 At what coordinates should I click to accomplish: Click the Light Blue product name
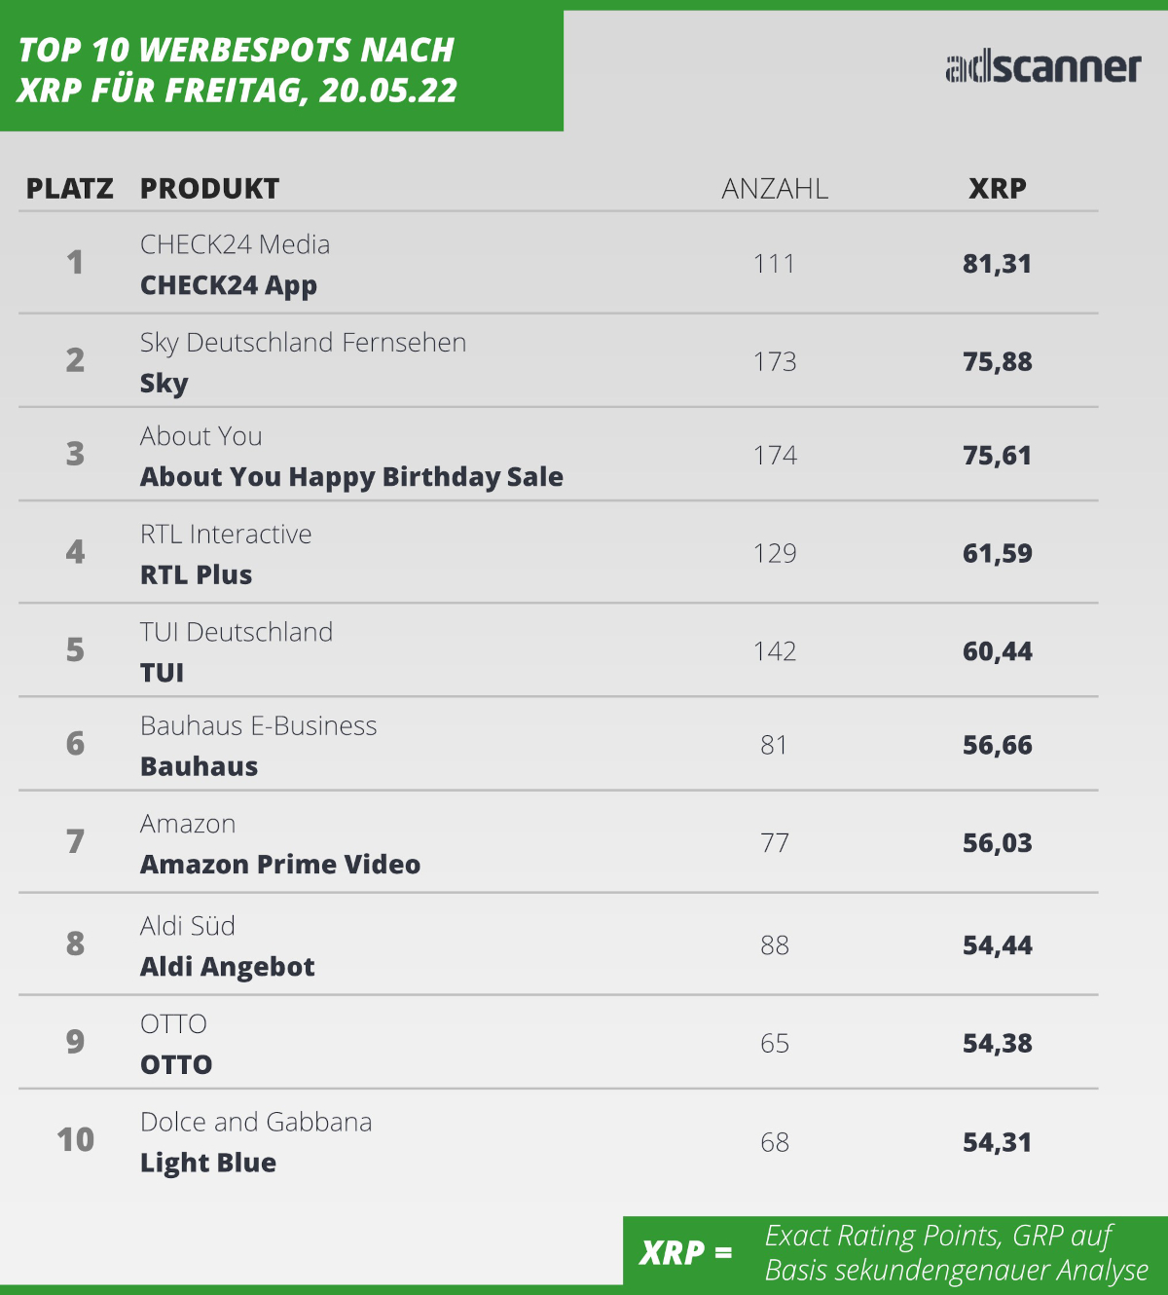208,1163
